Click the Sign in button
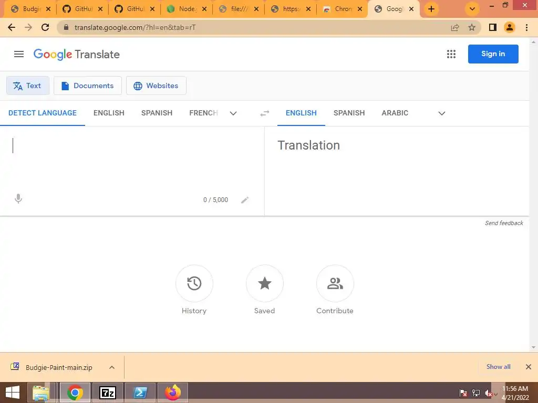This screenshot has height=403, width=538. [493, 54]
